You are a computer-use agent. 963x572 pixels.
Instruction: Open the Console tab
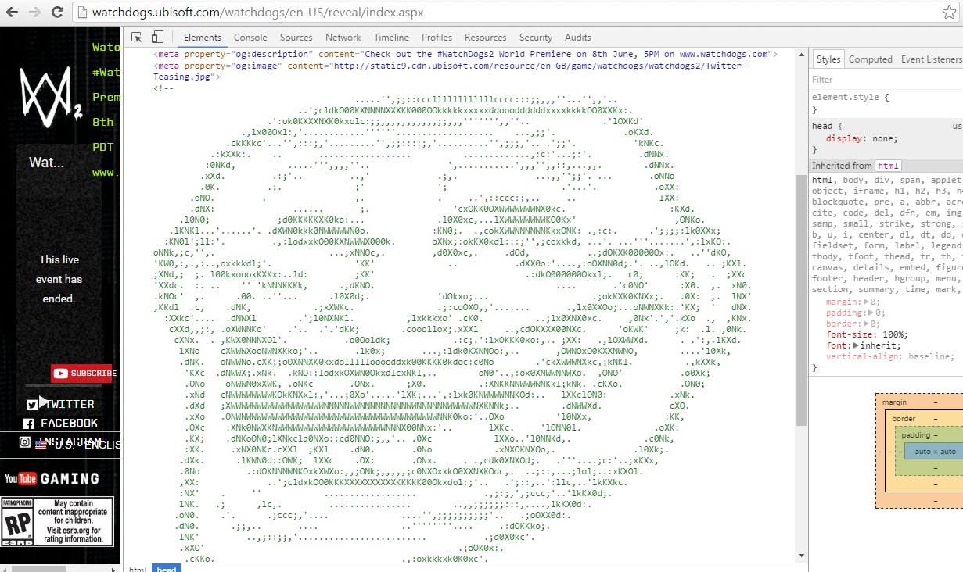[x=250, y=38]
